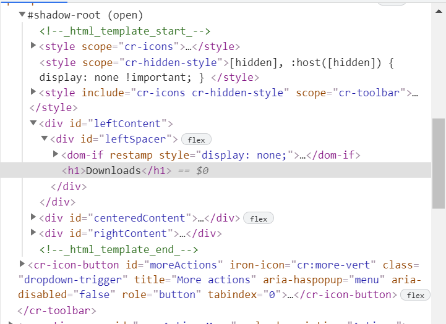Collapse the div id="leftContent" node

click(33, 123)
